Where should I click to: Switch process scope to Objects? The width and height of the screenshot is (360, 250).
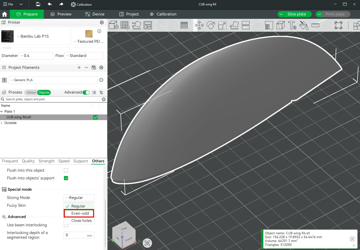pyautogui.click(x=44, y=93)
